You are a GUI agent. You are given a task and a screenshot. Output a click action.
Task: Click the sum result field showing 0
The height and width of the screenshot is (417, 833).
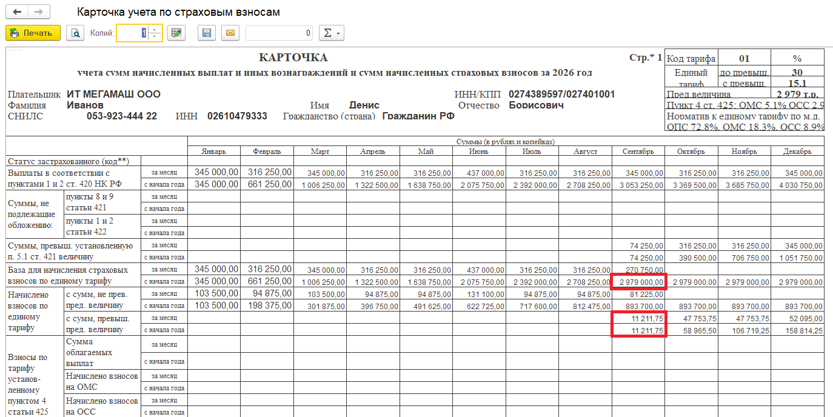(x=279, y=33)
